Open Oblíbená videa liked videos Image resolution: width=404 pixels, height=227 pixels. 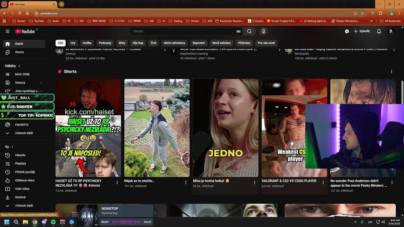tap(24, 180)
